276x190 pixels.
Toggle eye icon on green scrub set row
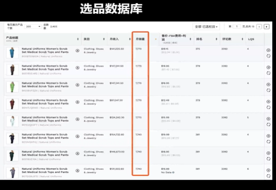(78, 85)
